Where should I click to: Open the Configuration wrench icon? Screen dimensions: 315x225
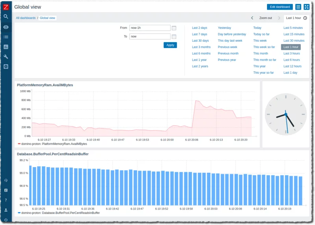tap(6, 57)
